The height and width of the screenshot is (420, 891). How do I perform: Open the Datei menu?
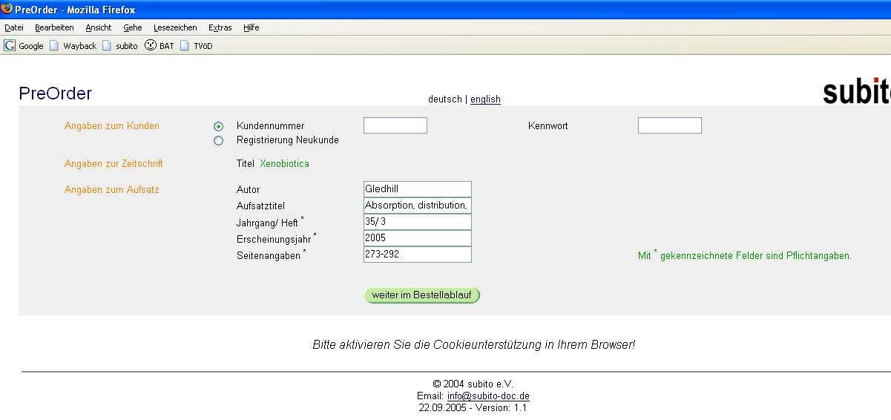tap(14, 27)
